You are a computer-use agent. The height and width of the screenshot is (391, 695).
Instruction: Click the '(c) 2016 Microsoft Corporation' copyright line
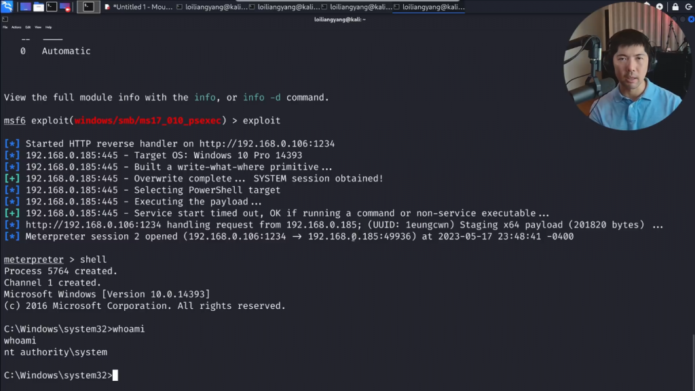[x=145, y=306]
